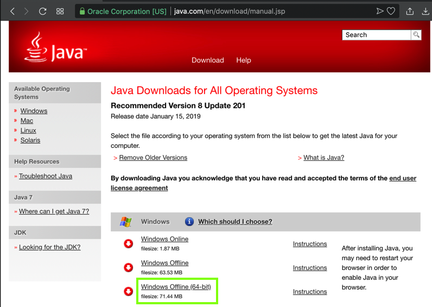Click the What is Java? link
432x307 pixels.
tap(323, 158)
